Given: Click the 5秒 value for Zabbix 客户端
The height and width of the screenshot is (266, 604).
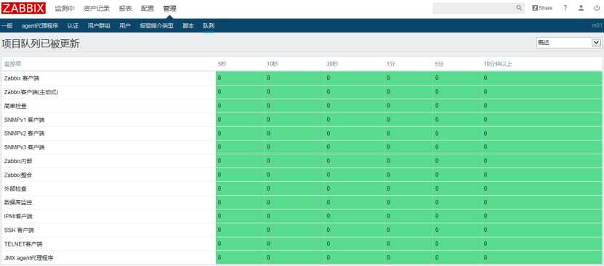Looking at the screenshot, I should (x=220, y=78).
